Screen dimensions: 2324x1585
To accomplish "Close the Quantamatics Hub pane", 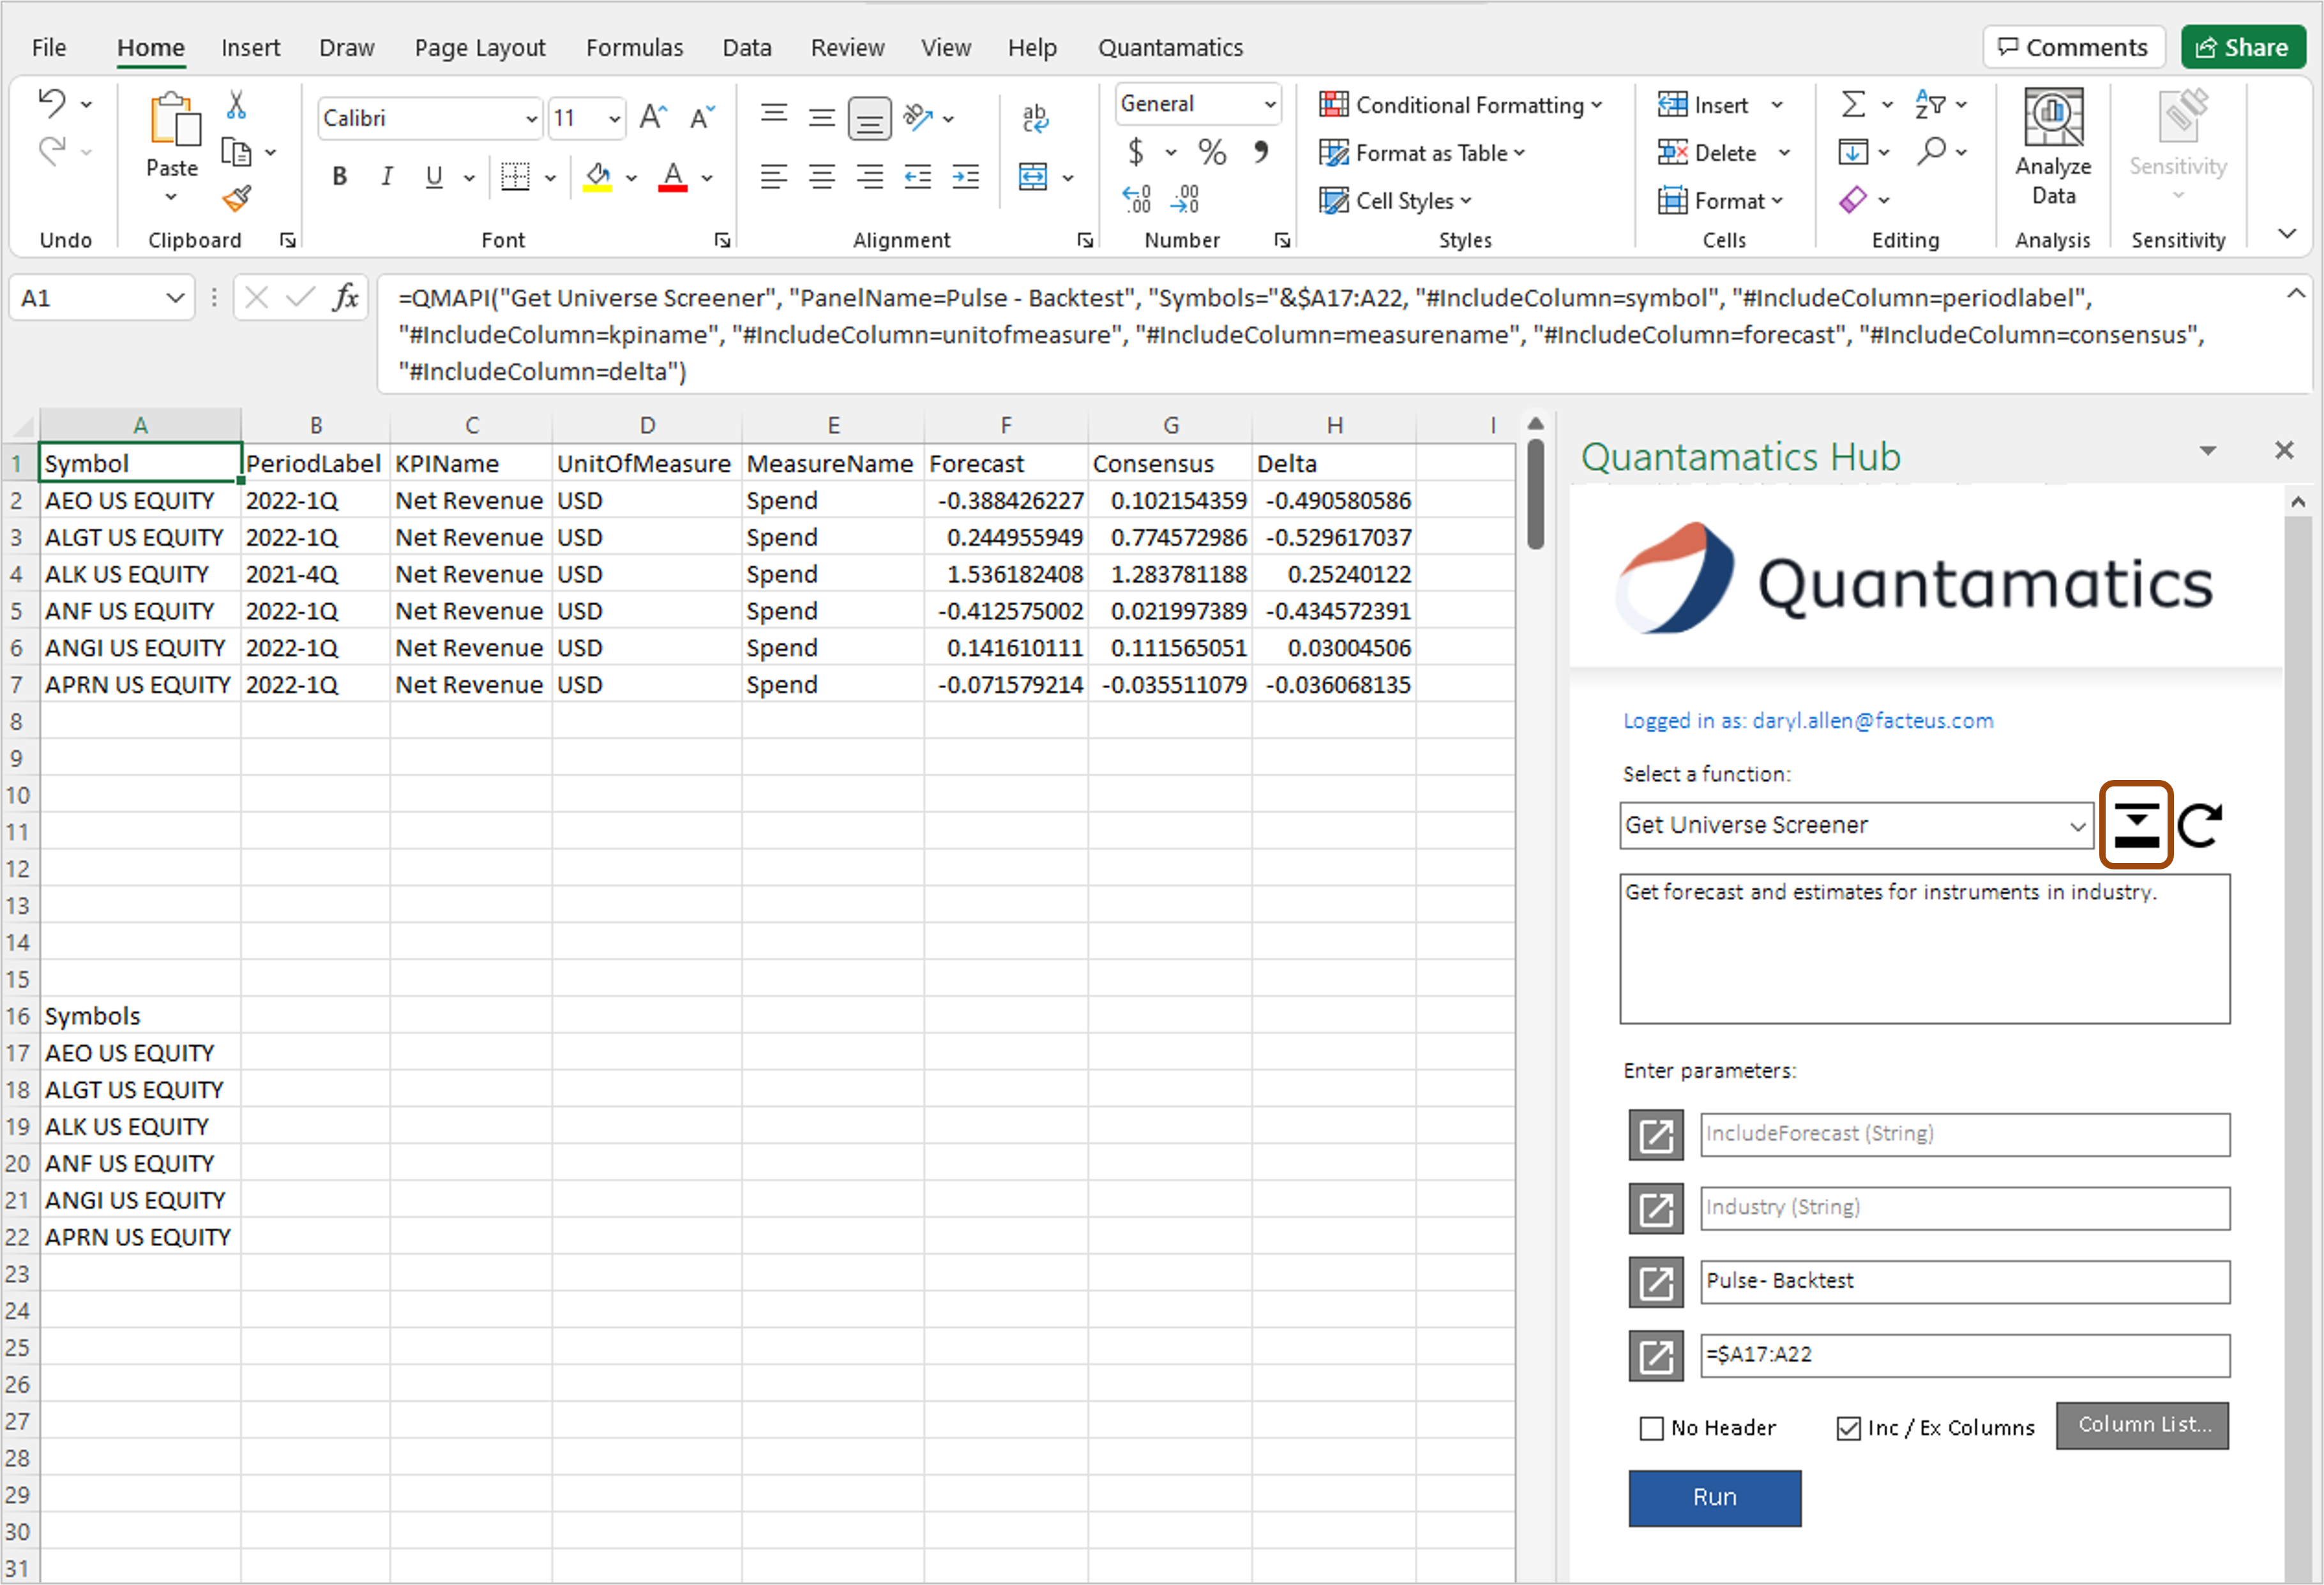I will (x=2283, y=450).
